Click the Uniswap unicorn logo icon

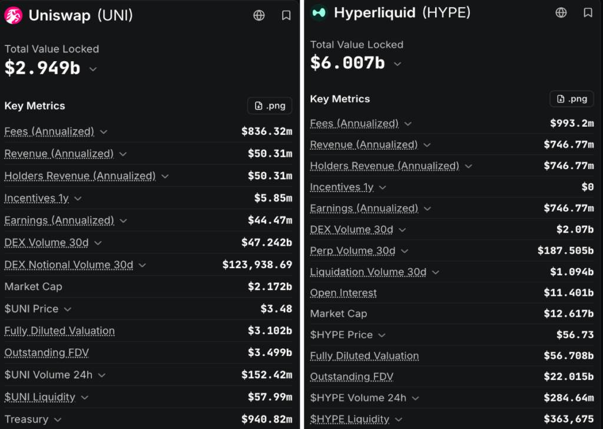point(14,15)
